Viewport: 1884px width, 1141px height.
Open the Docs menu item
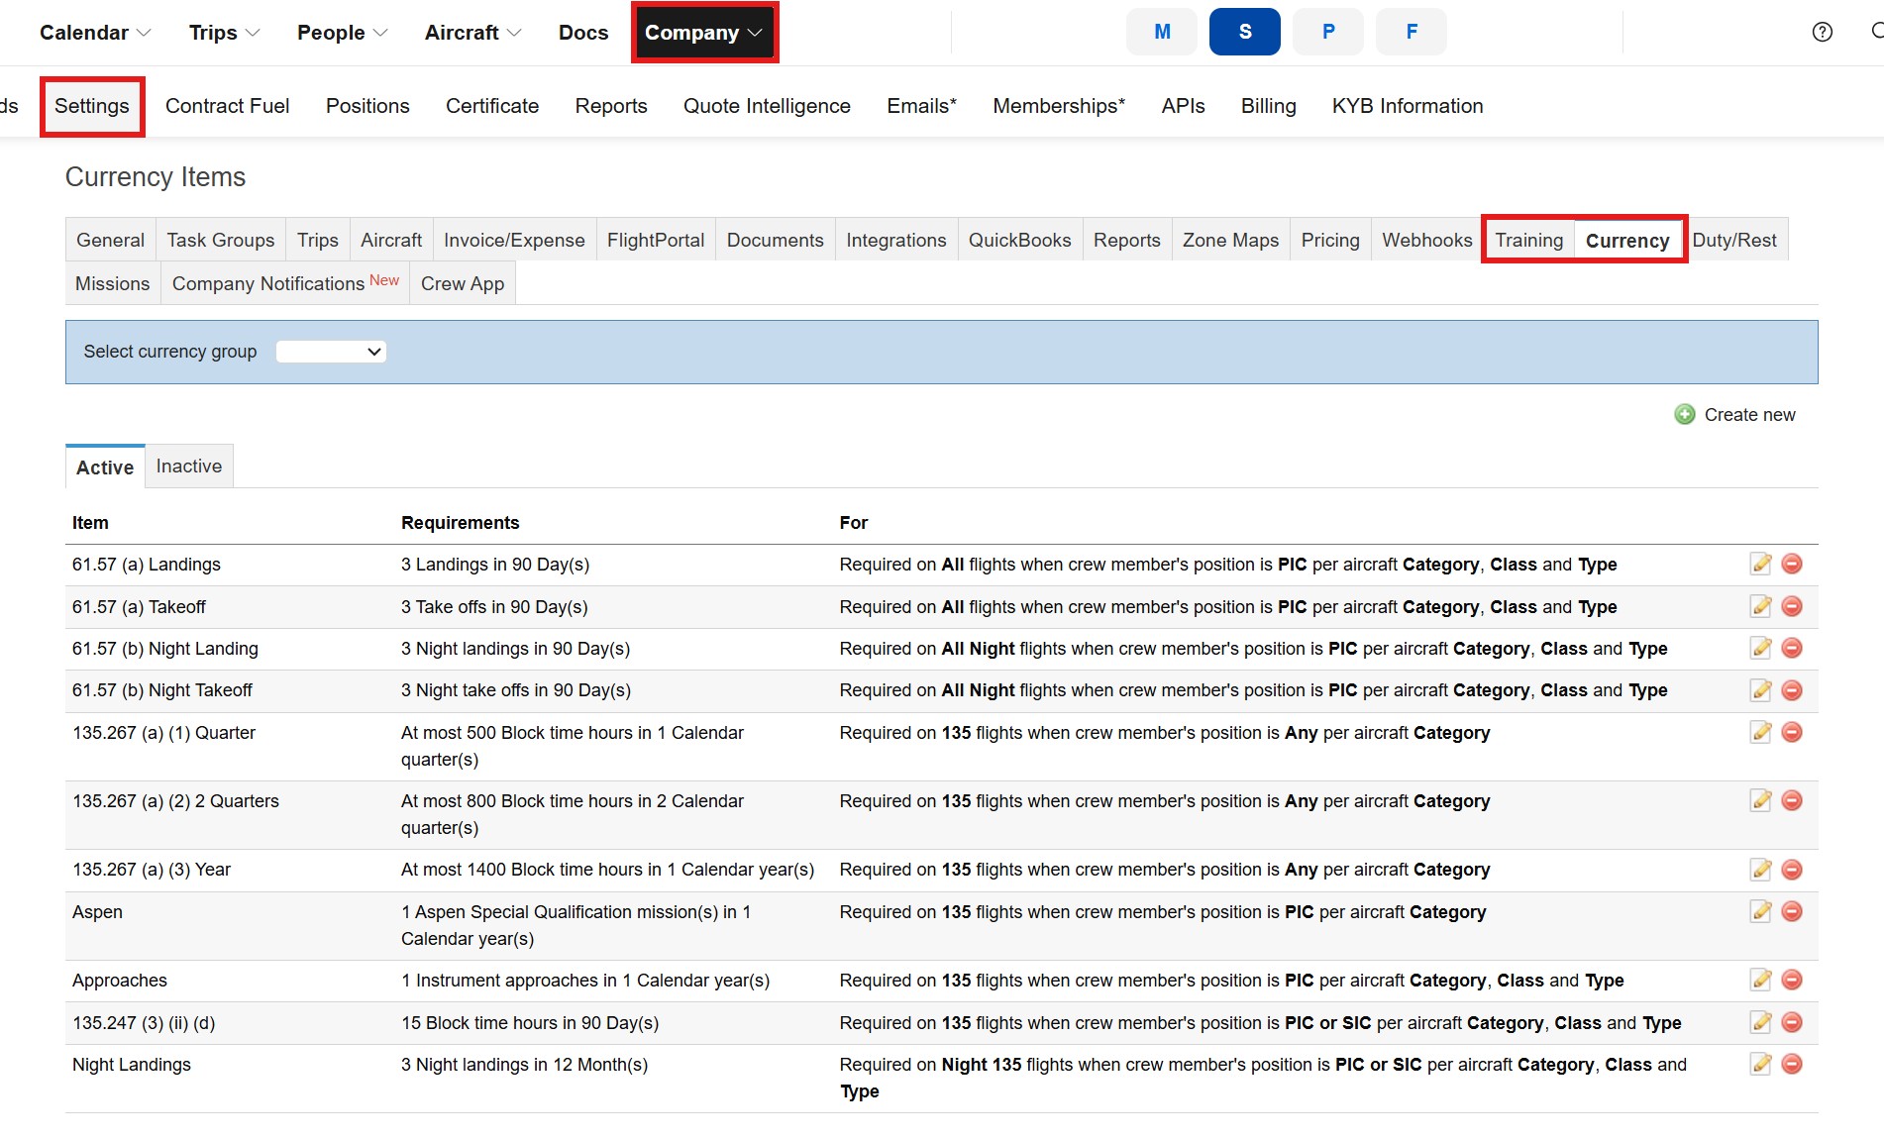tap(583, 33)
